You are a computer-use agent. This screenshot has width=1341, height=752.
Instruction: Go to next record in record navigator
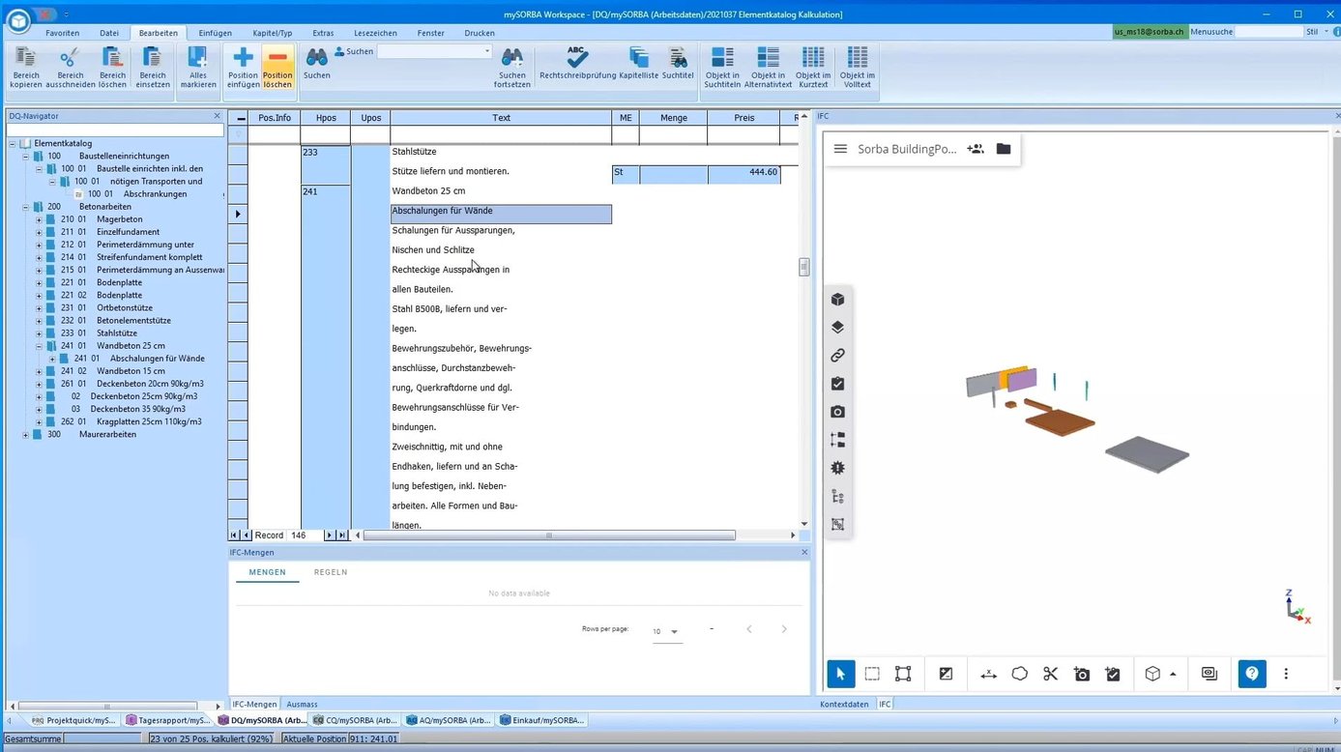(x=329, y=535)
